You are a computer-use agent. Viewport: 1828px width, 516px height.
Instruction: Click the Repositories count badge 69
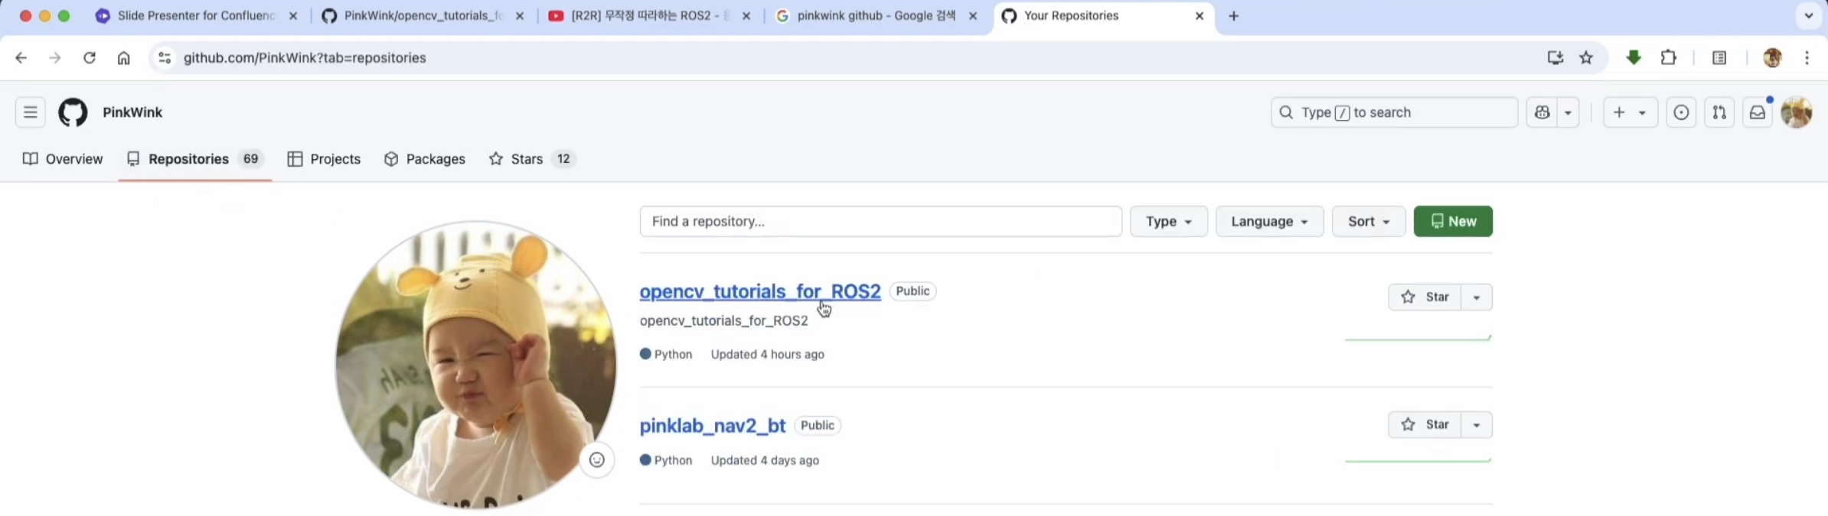point(250,159)
